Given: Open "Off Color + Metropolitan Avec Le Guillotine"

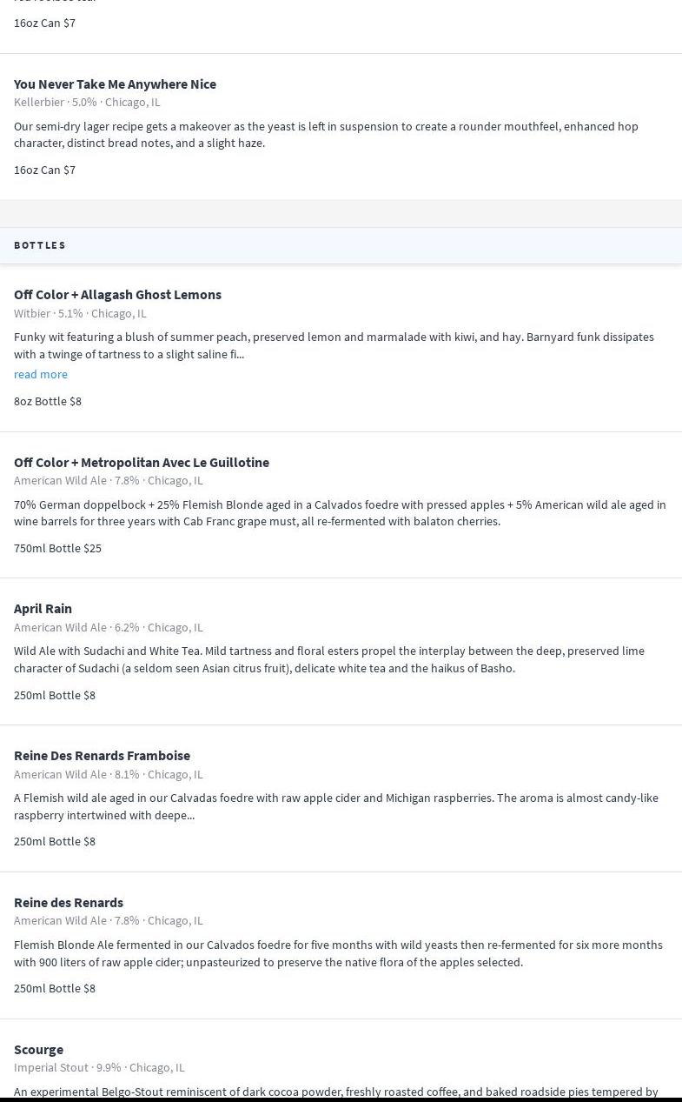Looking at the screenshot, I should coord(142,462).
